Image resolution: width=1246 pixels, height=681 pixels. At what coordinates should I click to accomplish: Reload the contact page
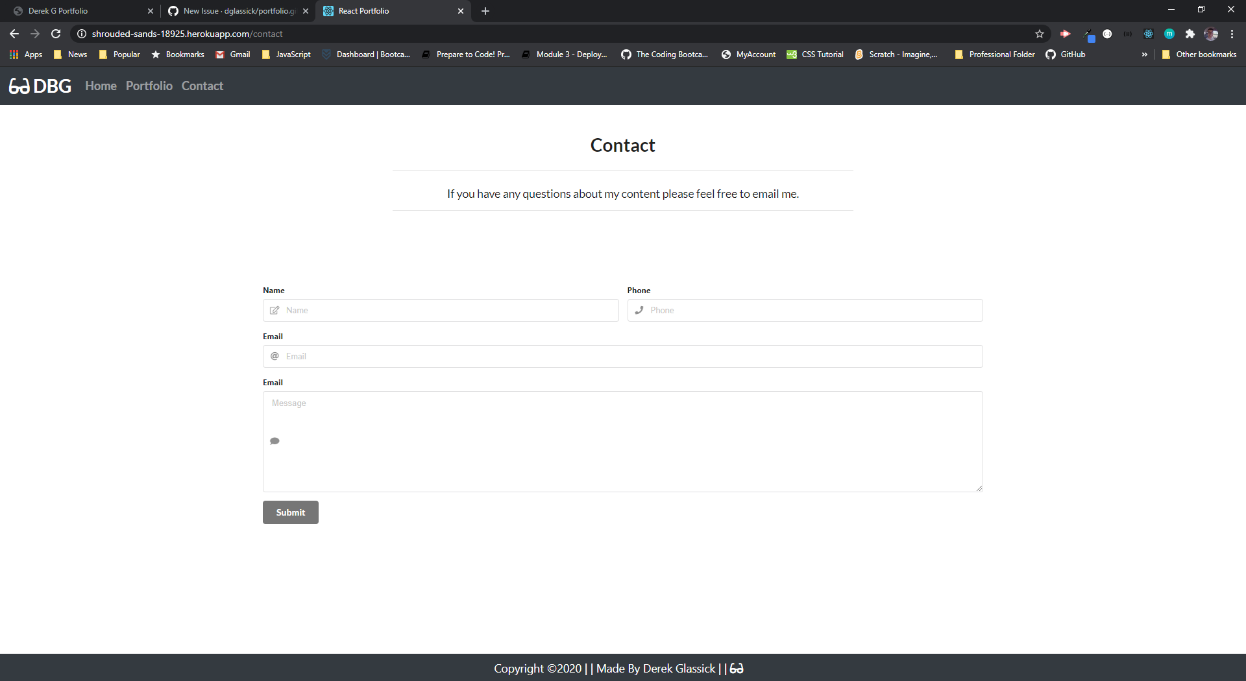click(55, 34)
